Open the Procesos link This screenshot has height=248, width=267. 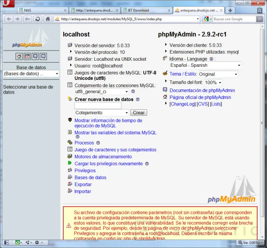[x=84, y=143]
